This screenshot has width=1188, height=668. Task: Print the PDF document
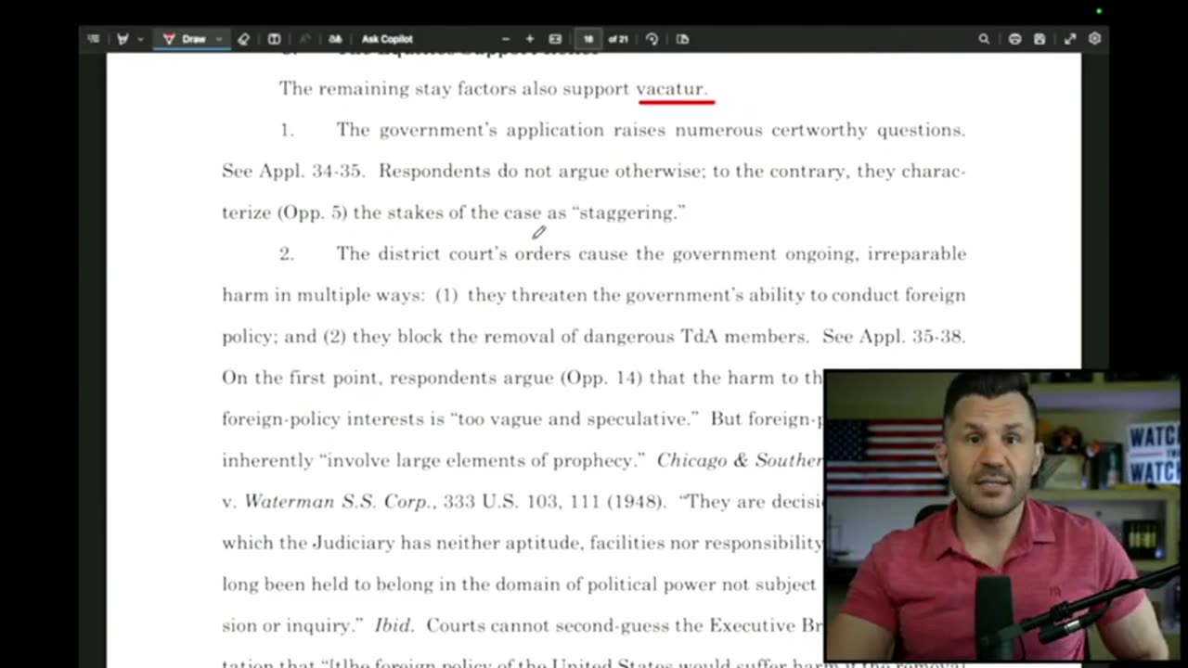(x=1014, y=39)
